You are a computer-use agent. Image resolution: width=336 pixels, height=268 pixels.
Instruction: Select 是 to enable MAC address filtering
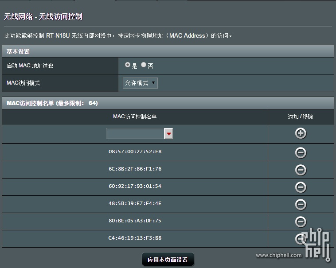tap(128, 65)
